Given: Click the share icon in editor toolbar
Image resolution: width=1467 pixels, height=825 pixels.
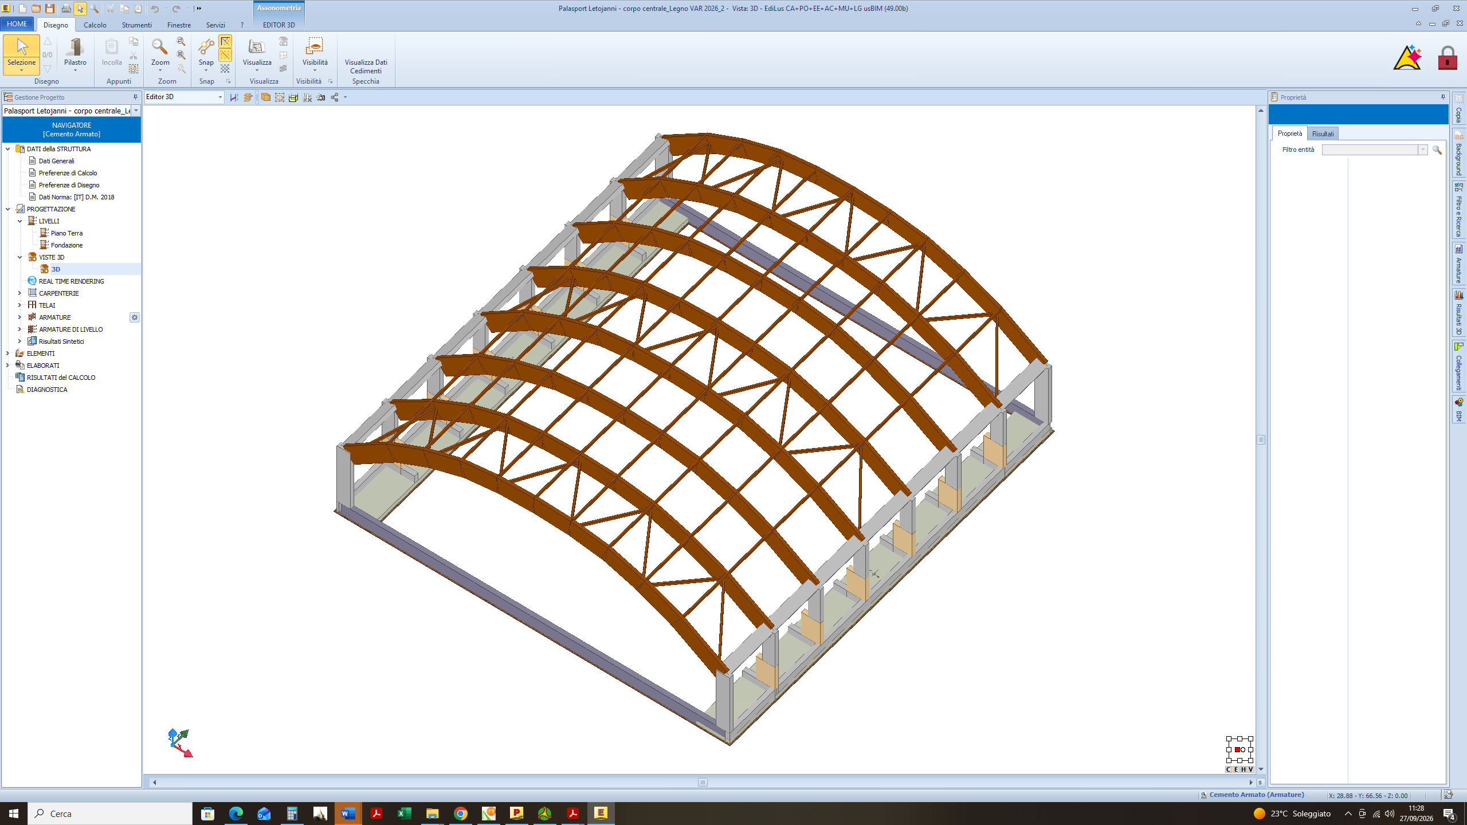Looking at the screenshot, I should pyautogui.click(x=335, y=97).
